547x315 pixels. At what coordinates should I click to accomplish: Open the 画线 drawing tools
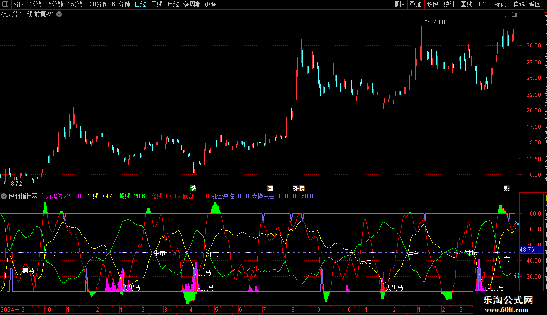tap(466, 4)
